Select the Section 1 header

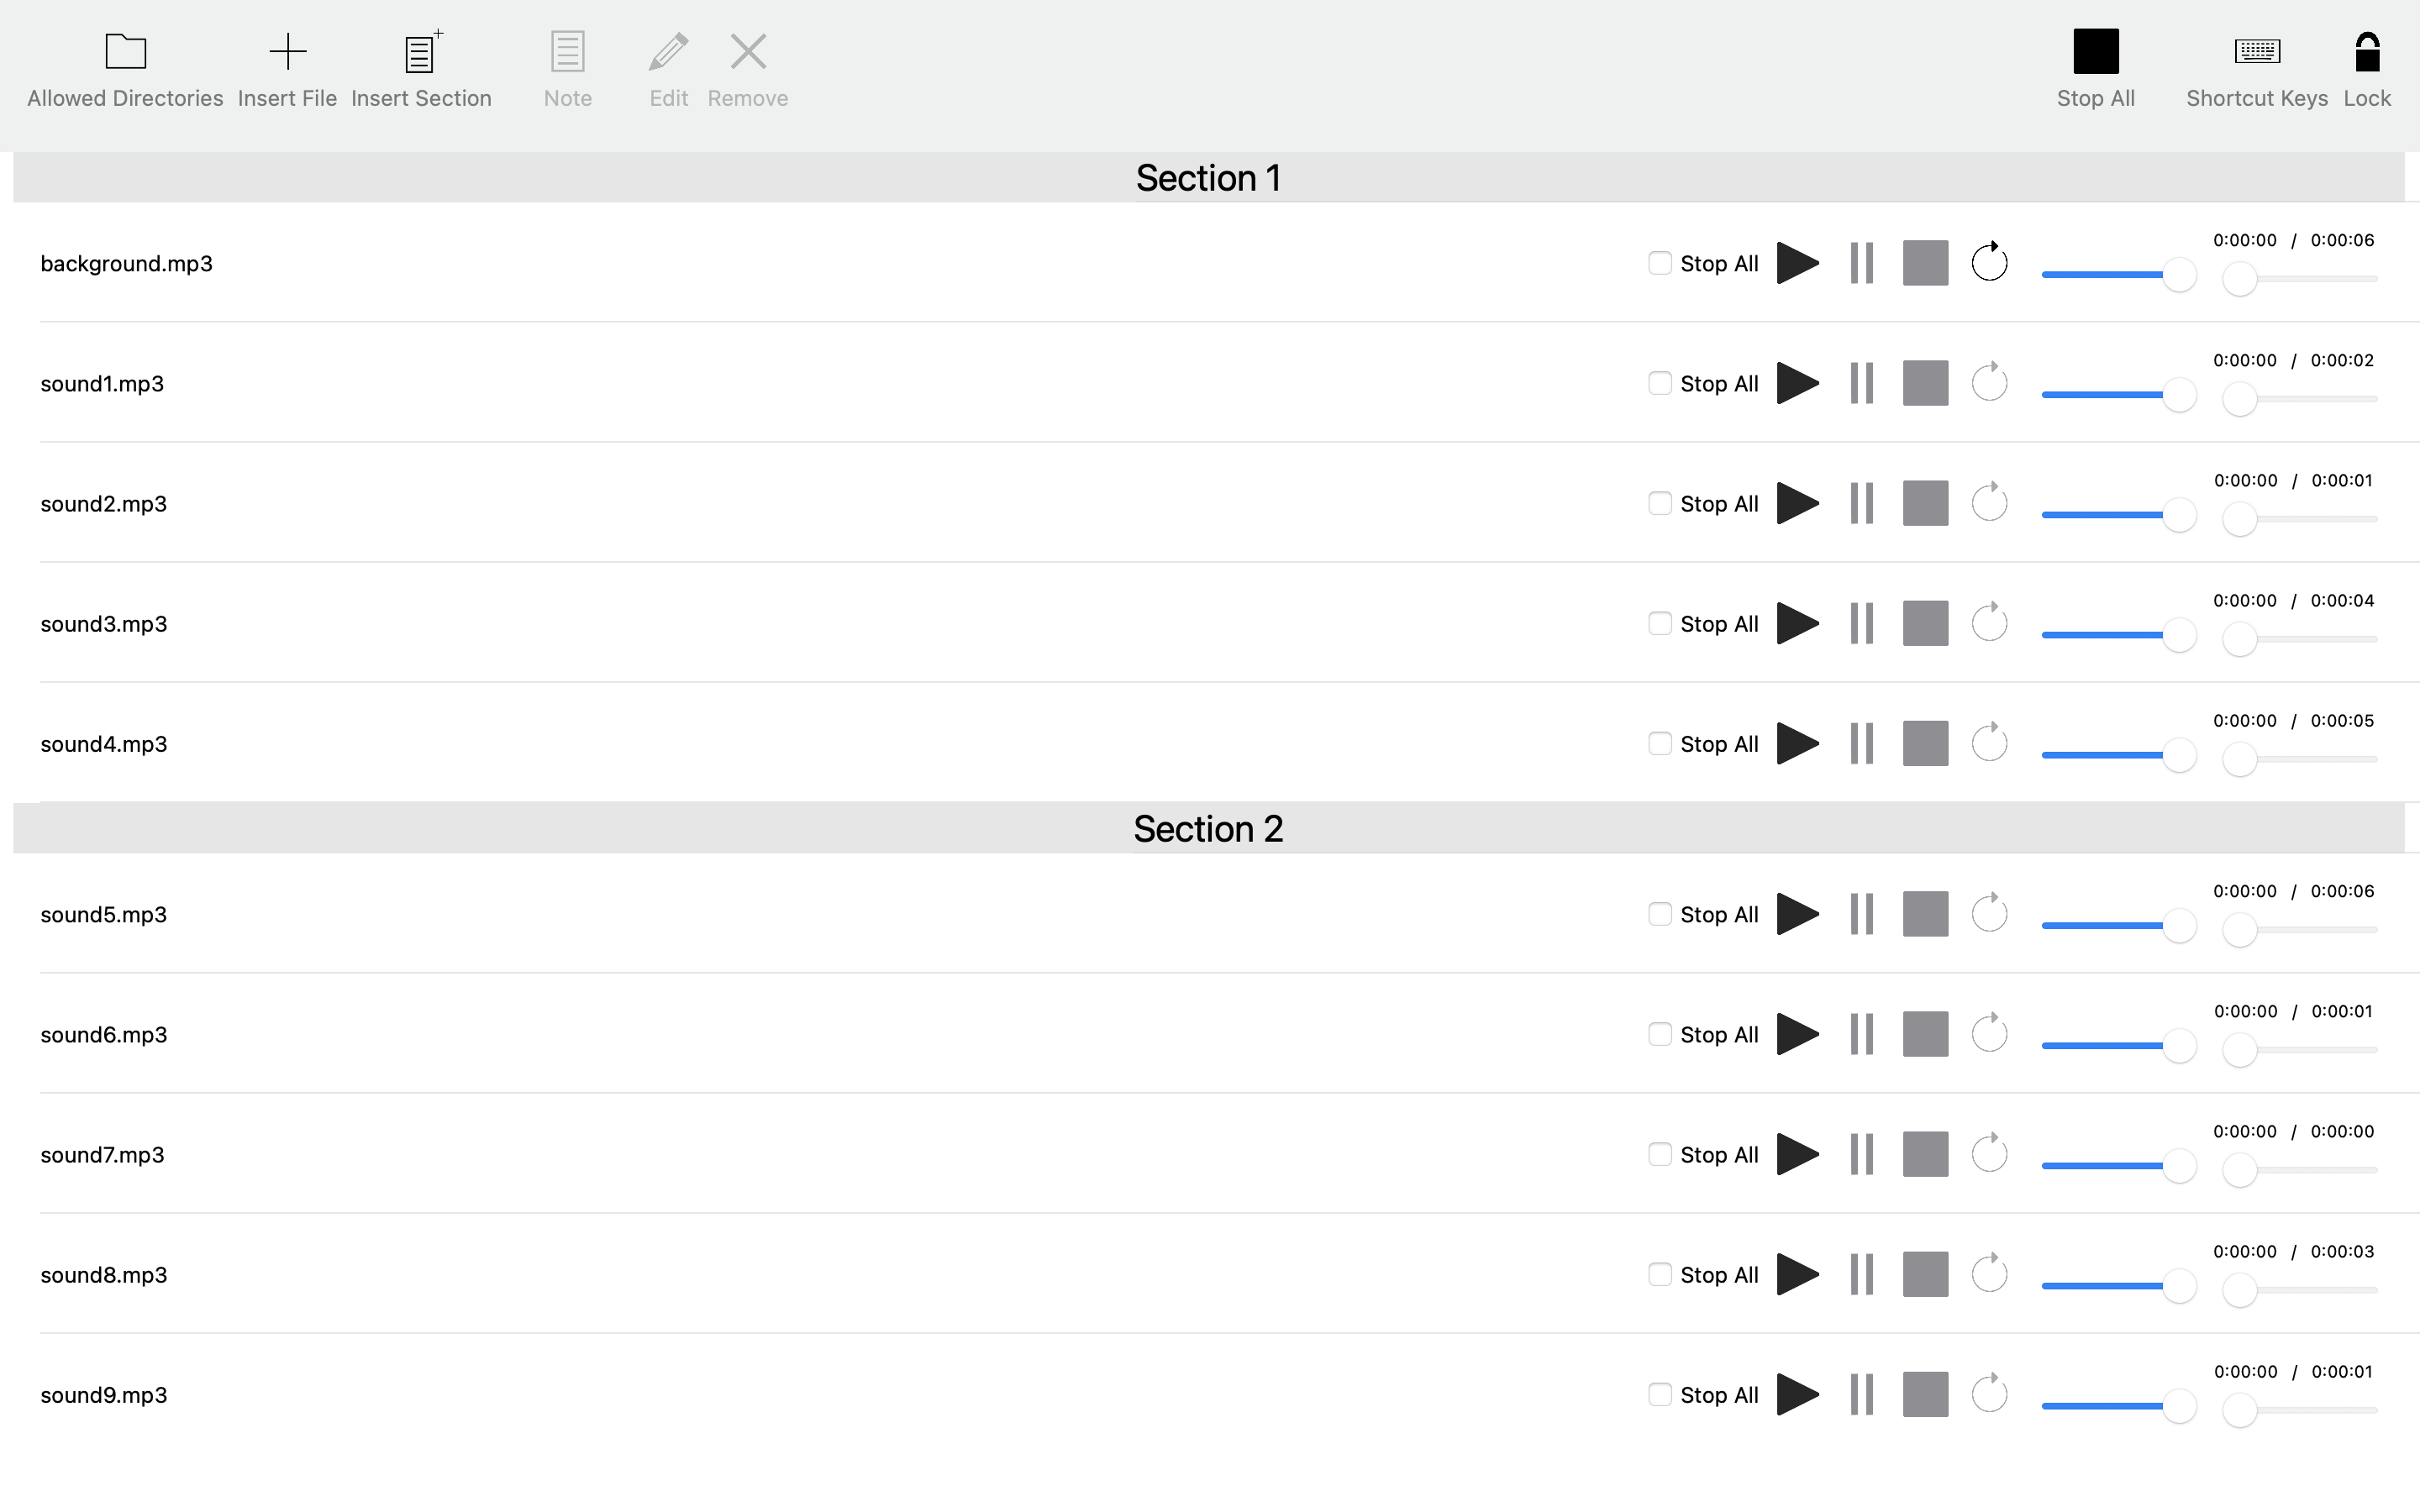coord(1208,178)
